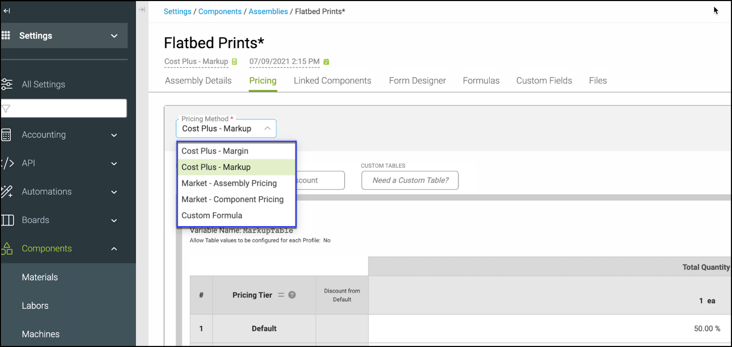Open the Assemblies breadcrumb link
Viewport: 732px width, 347px height.
coord(268,11)
